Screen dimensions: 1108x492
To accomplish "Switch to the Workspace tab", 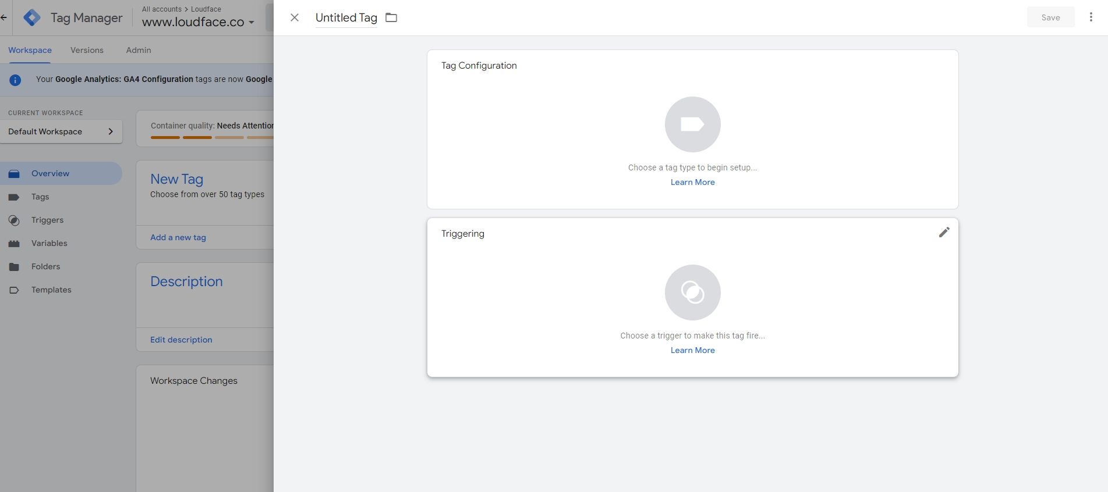I will (x=30, y=50).
